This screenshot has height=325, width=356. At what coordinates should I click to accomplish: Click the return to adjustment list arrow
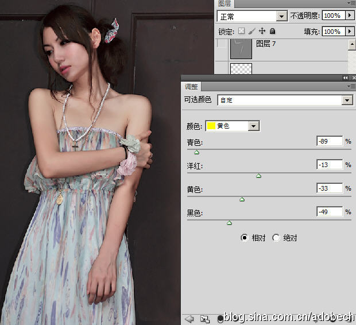pyautogui.click(x=189, y=318)
